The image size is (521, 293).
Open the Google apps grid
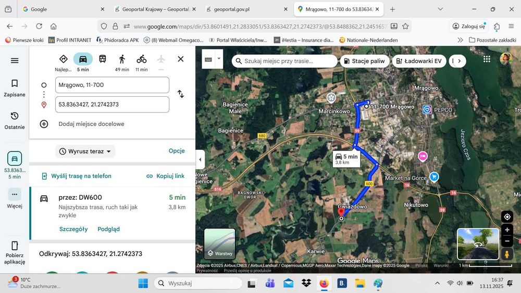[x=487, y=59]
